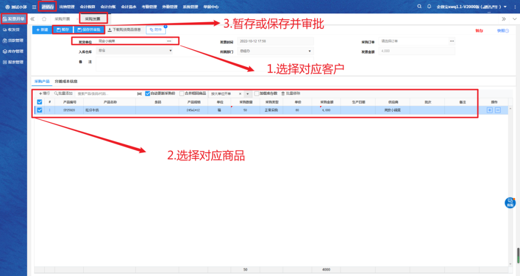Image resolution: width=520 pixels, height=276 pixels.
Task: Click into the 备注 remarks text field
Action: (193, 64)
